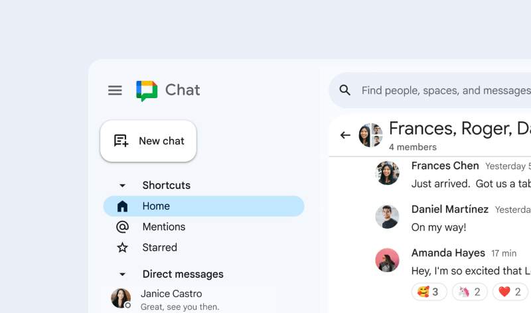Image resolution: width=531 pixels, height=313 pixels.
Task: Open Frances Chen's profile picture
Action: (x=387, y=173)
